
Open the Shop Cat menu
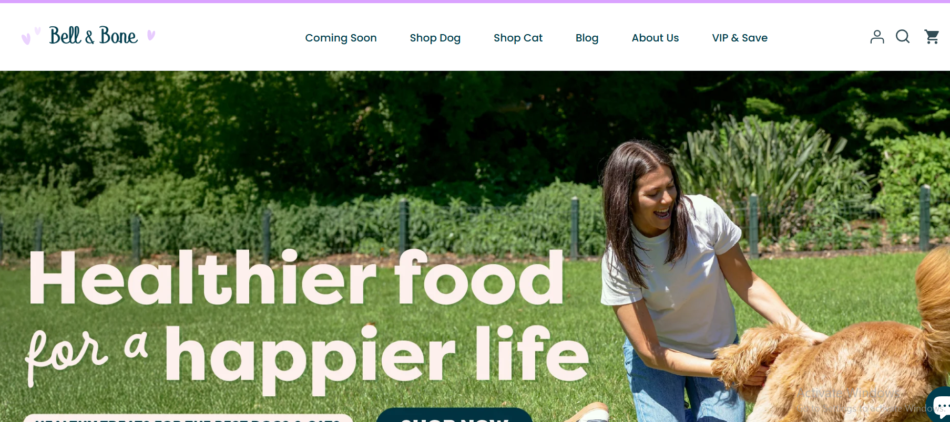[x=518, y=38]
